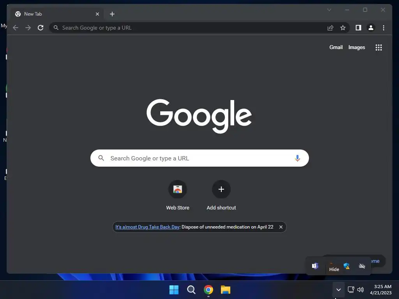This screenshot has height=299, width=399.
Task: Go forward using the forward arrow
Action: click(x=28, y=28)
